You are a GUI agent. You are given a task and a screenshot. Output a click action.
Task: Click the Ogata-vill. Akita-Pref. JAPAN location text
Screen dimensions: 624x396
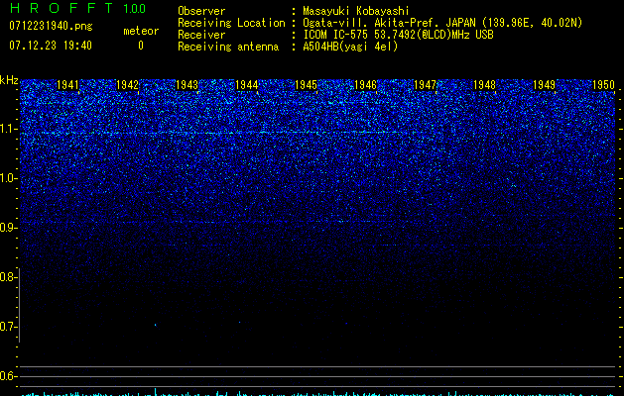(442, 23)
